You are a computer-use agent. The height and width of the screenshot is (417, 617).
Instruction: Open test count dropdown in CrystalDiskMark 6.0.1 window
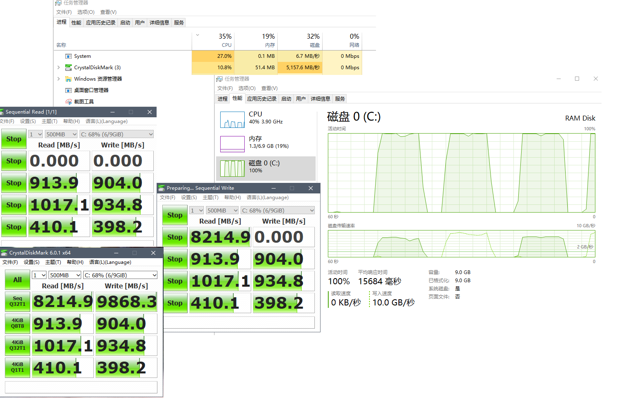(x=39, y=275)
